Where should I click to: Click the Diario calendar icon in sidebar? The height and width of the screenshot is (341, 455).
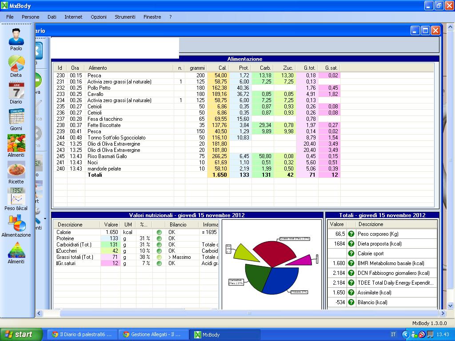click(16, 90)
